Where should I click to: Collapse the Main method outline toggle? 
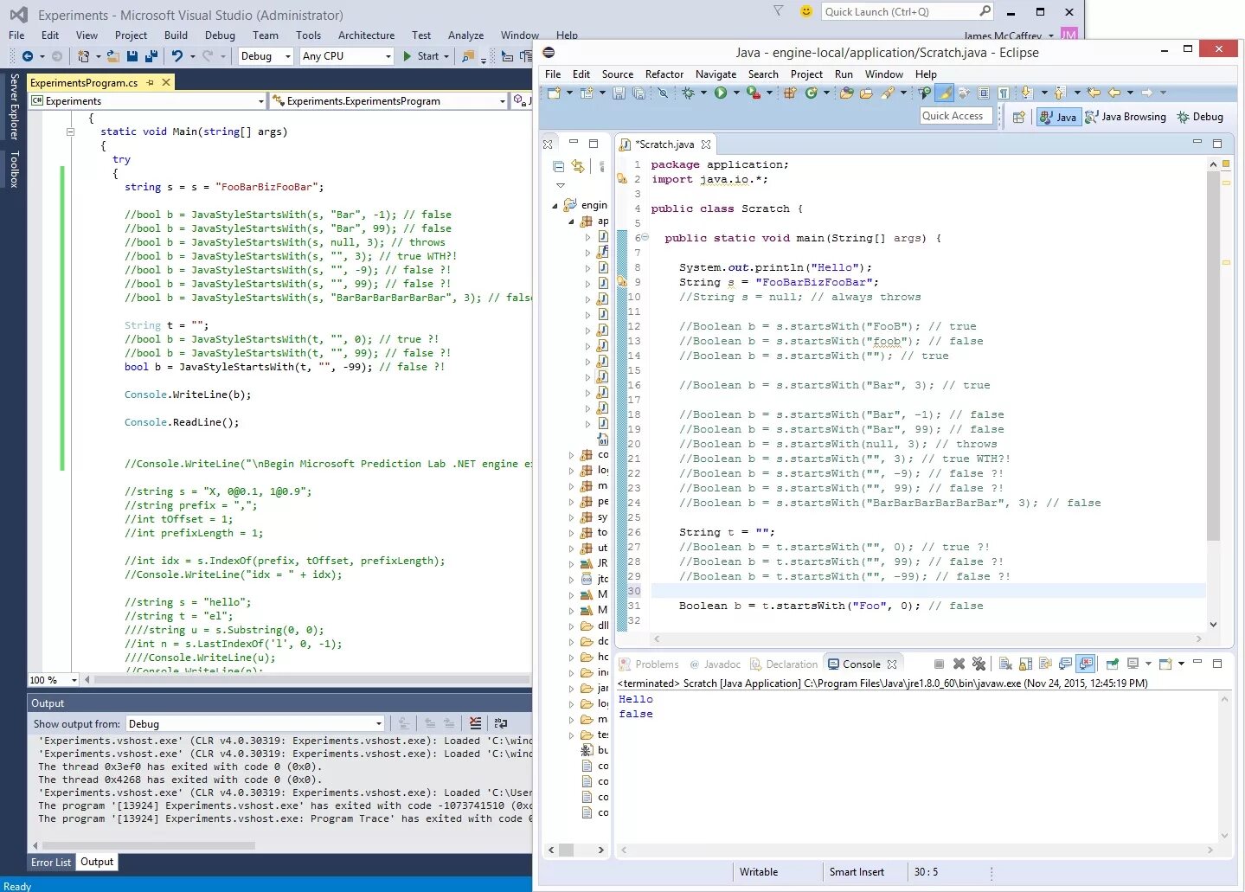point(70,132)
